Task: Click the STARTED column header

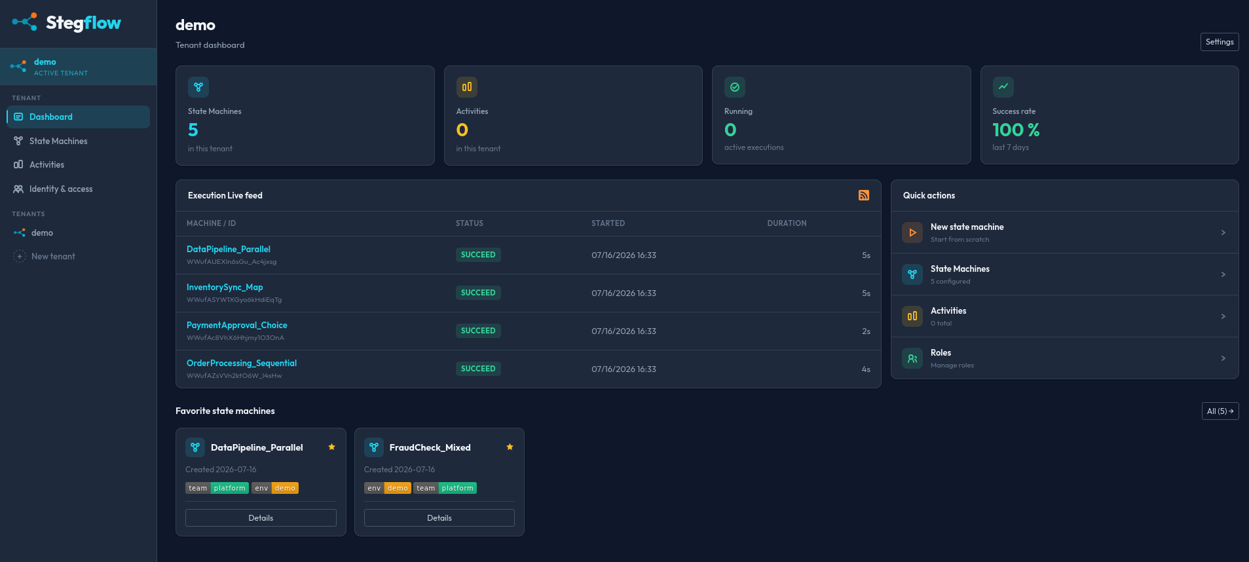Action: [x=608, y=223]
